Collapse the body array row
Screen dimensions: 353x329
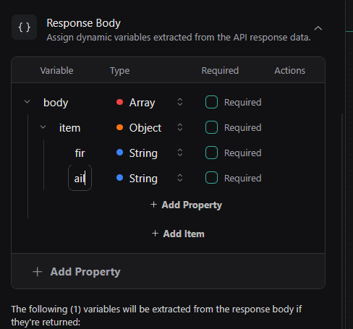point(27,102)
